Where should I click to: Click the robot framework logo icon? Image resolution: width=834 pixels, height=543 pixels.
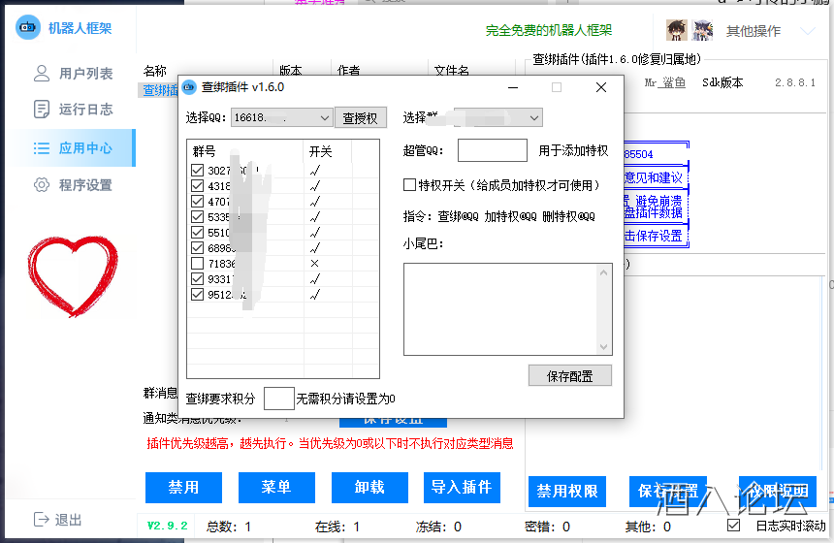click(x=28, y=28)
